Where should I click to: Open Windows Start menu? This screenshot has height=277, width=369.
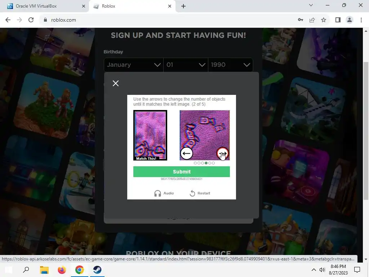(x=9, y=270)
